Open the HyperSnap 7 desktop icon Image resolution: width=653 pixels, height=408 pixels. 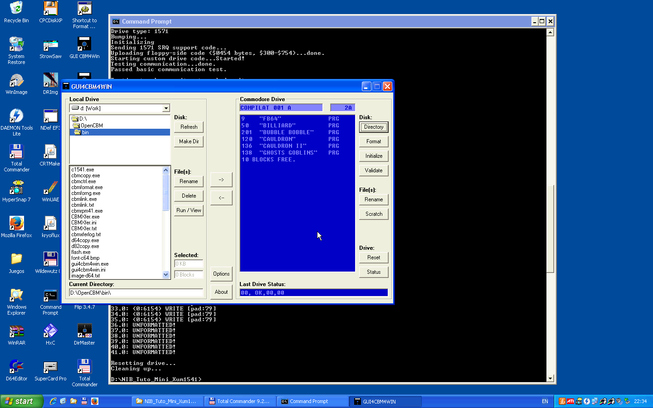coord(16,191)
